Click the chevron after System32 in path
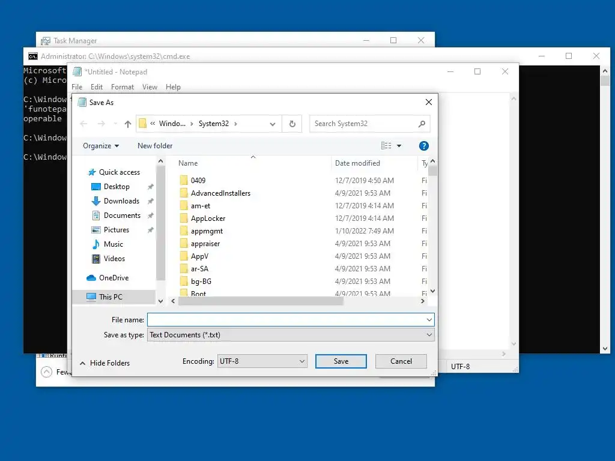The height and width of the screenshot is (461, 615). 235,124
